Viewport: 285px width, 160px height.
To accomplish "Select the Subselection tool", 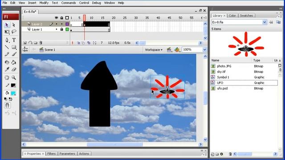I will pyautogui.click(x=14, y=25).
